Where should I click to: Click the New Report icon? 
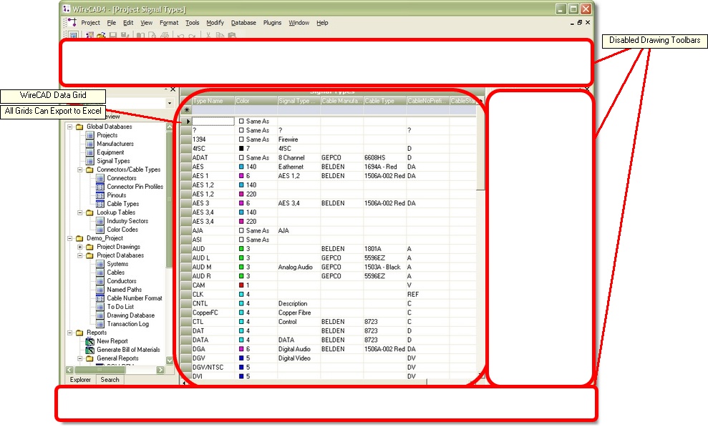click(90, 341)
